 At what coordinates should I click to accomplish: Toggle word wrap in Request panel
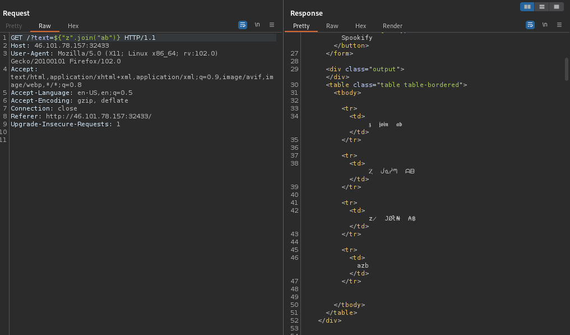tap(243, 25)
